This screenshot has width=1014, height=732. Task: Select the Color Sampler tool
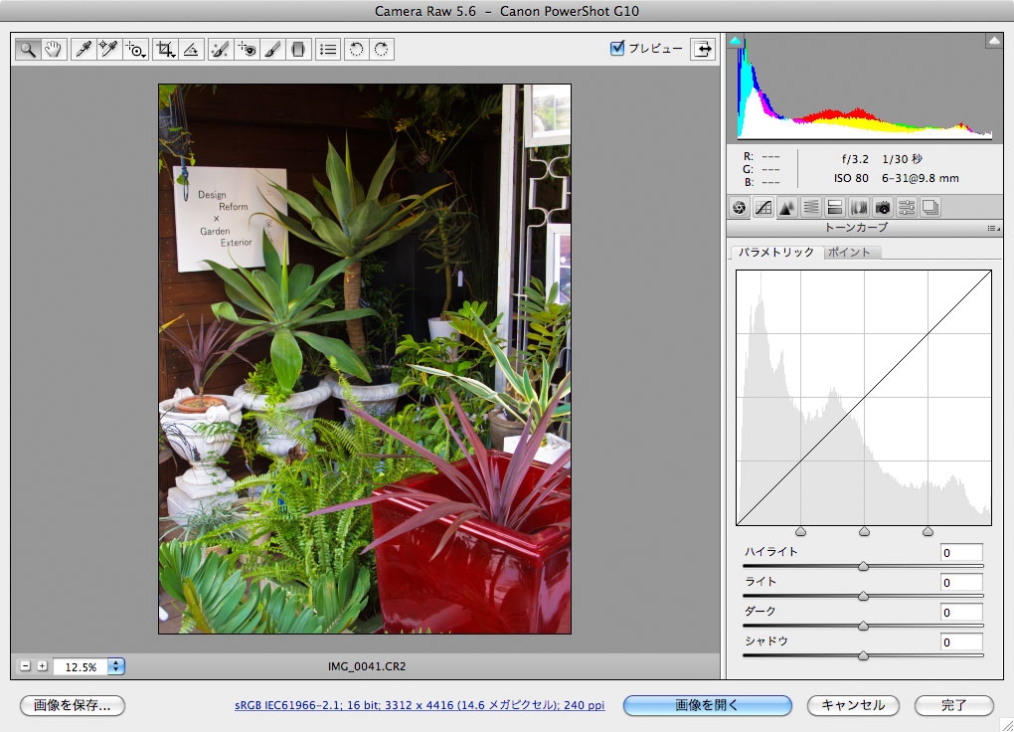pos(108,49)
